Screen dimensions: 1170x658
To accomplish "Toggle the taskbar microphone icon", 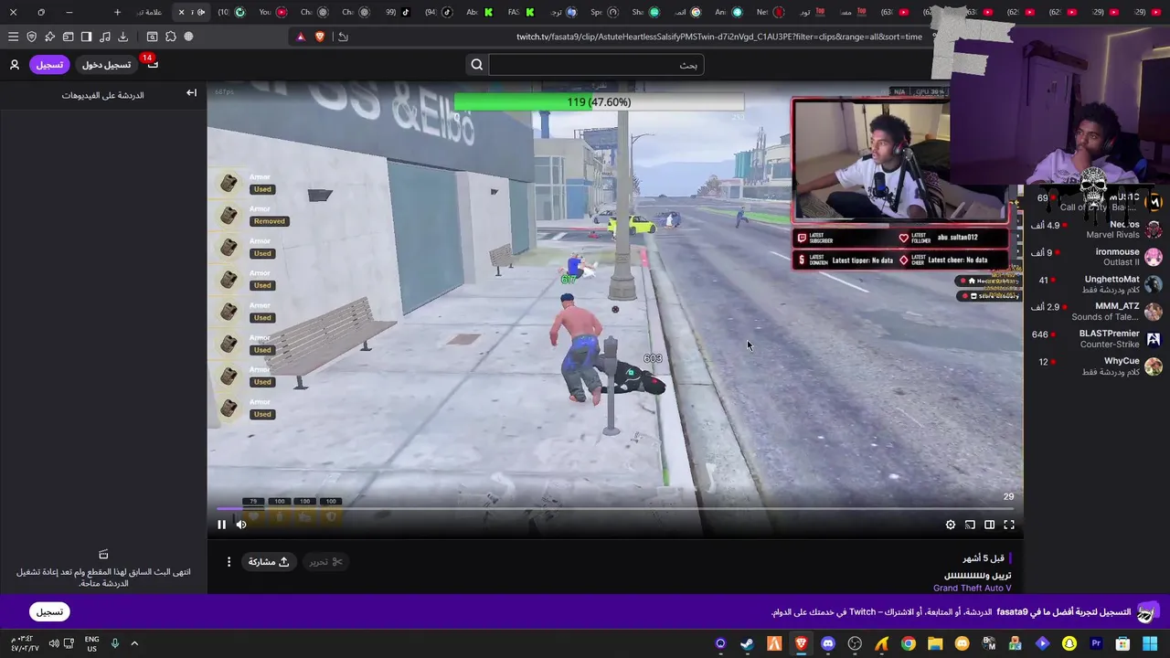I will tap(115, 643).
